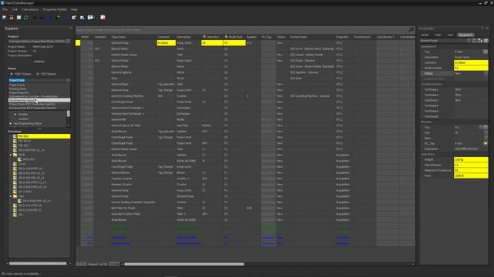494x277 pixels.
Task: Click the rightmost icon in General Pump header
Action: point(486,41)
